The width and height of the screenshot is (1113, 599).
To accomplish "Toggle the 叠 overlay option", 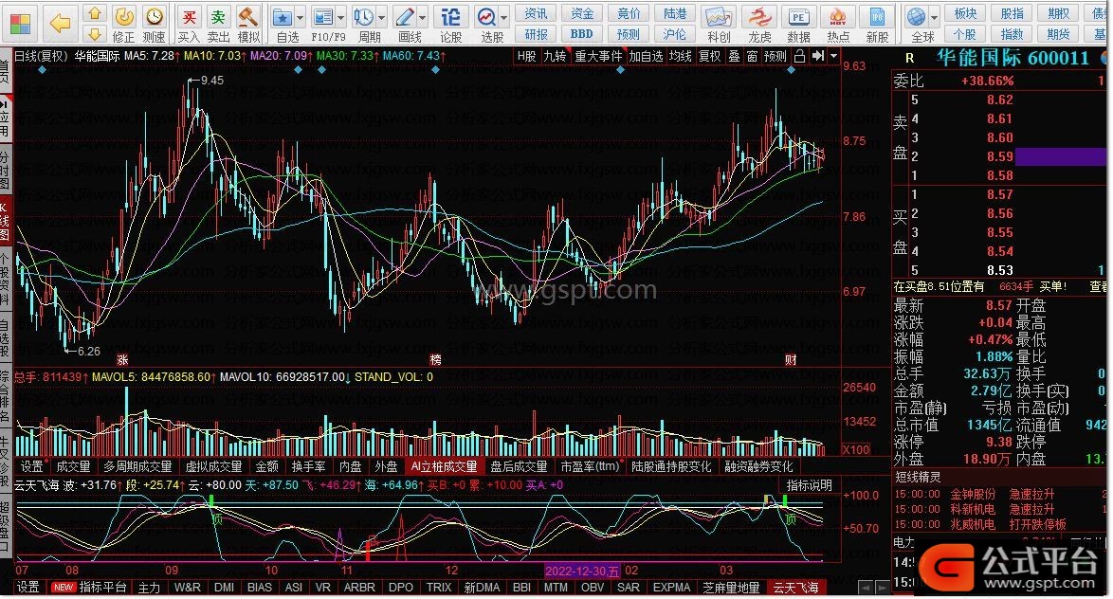I will 735,56.
